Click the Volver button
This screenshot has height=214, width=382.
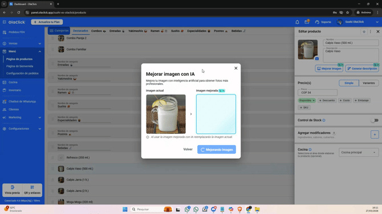188,149
